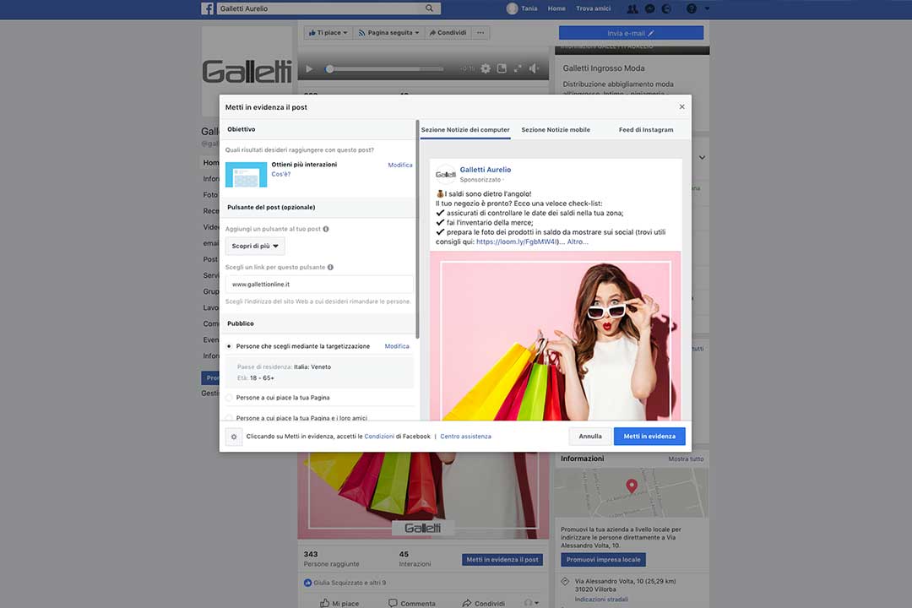Click the Mostra tutto link in Informazioni

[x=686, y=459]
